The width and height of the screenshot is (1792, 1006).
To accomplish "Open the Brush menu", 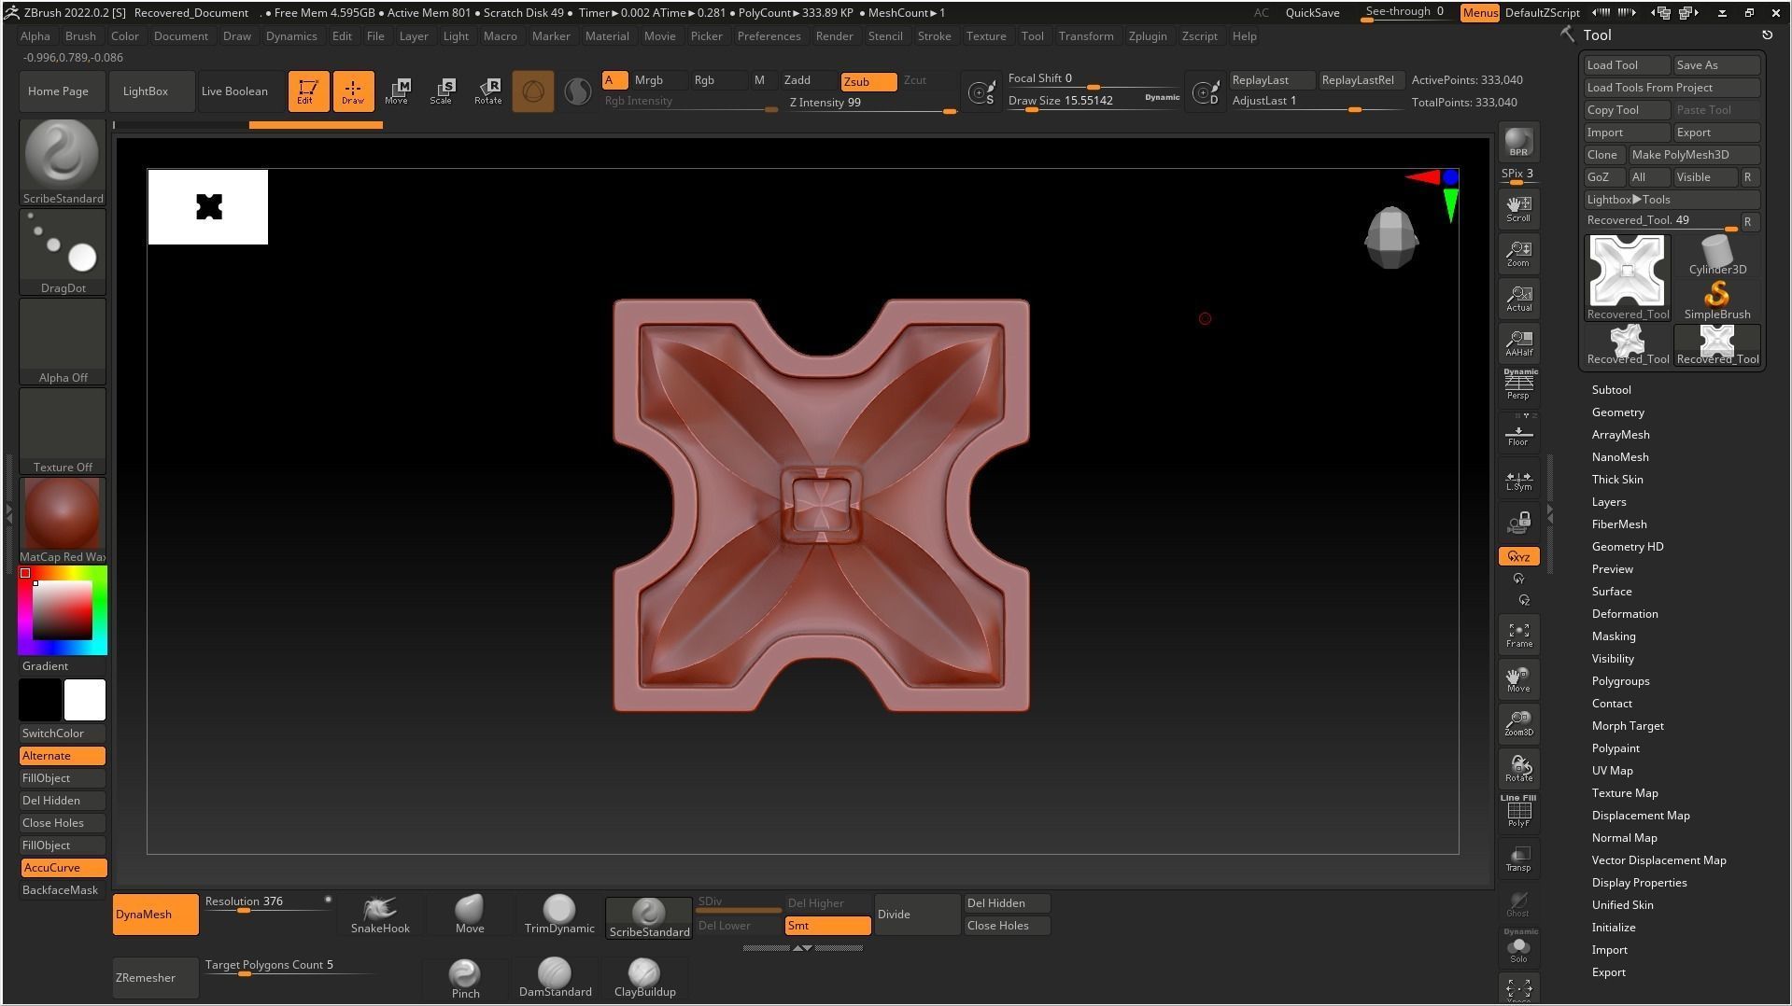I will (80, 36).
